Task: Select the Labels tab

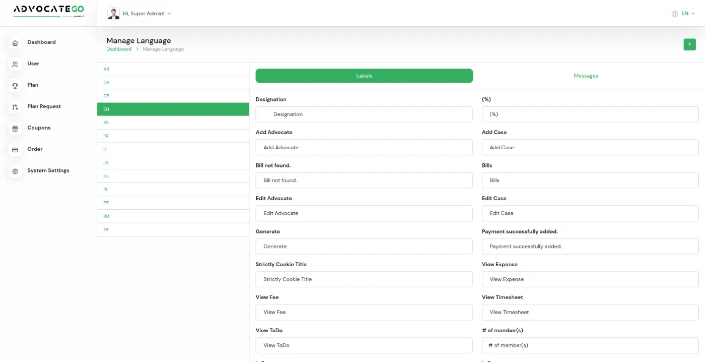Action: tap(364, 76)
